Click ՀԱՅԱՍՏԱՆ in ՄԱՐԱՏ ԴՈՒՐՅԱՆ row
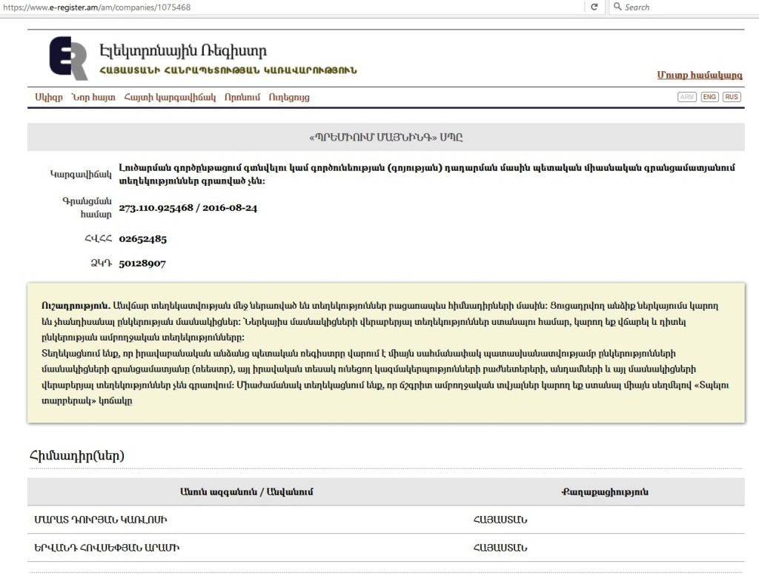This screenshot has width=759, height=587. click(x=500, y=520)
